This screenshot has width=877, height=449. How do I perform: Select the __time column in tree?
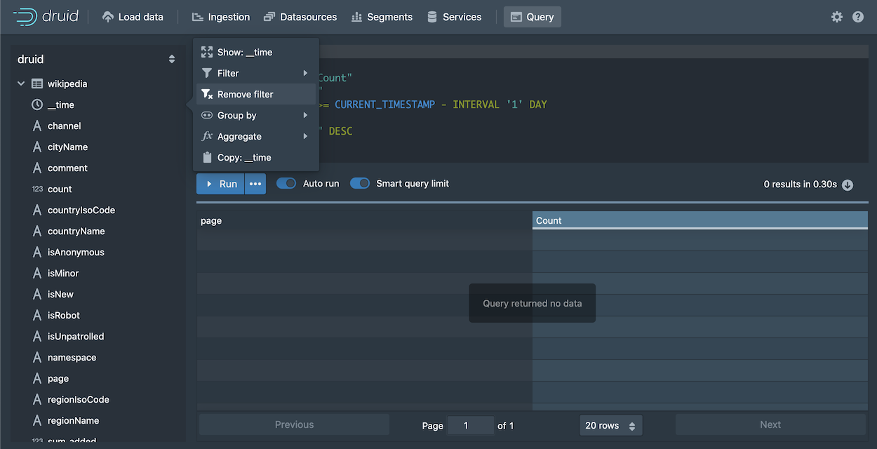point(61,105)
